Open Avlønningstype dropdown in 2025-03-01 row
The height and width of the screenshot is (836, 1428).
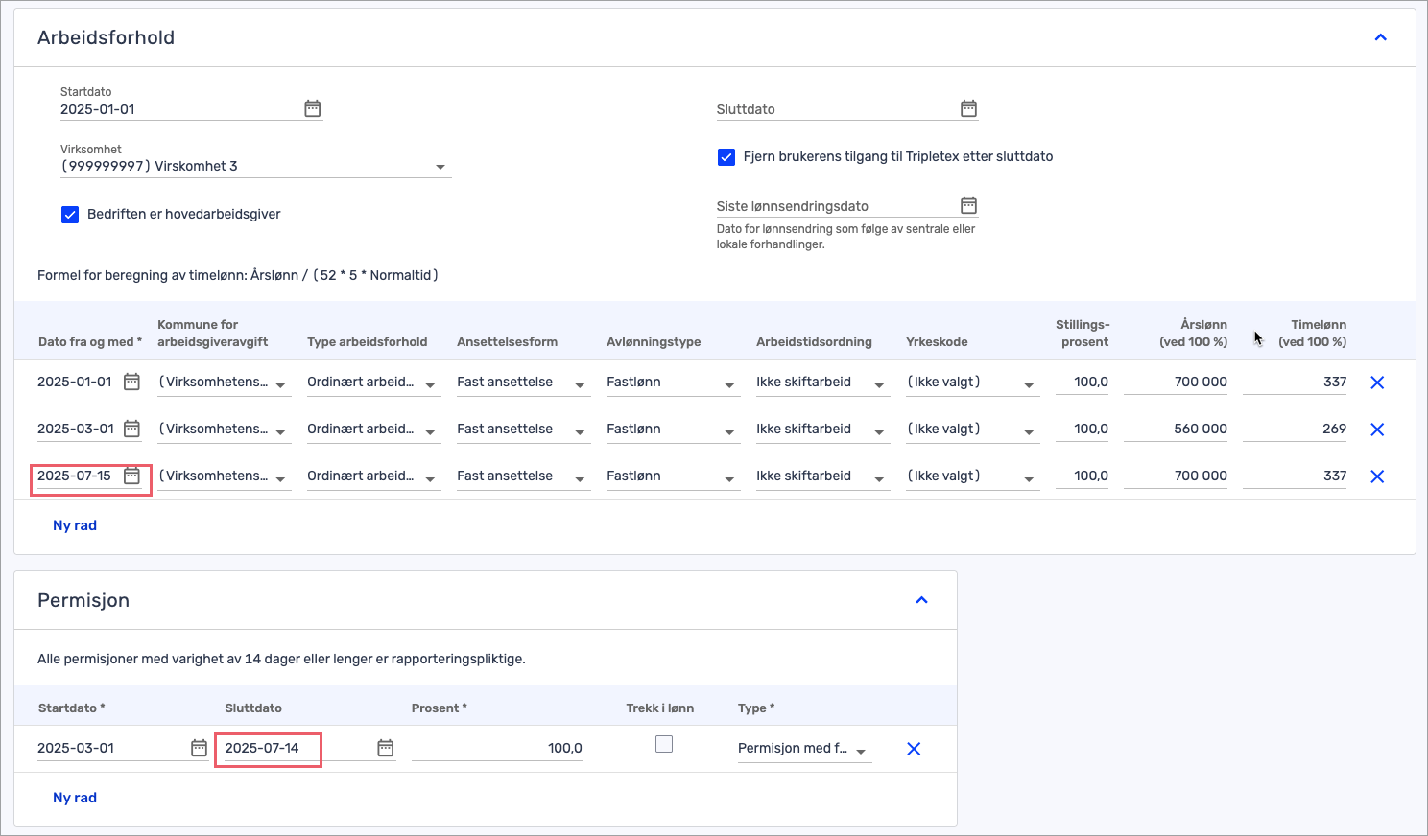674,430
